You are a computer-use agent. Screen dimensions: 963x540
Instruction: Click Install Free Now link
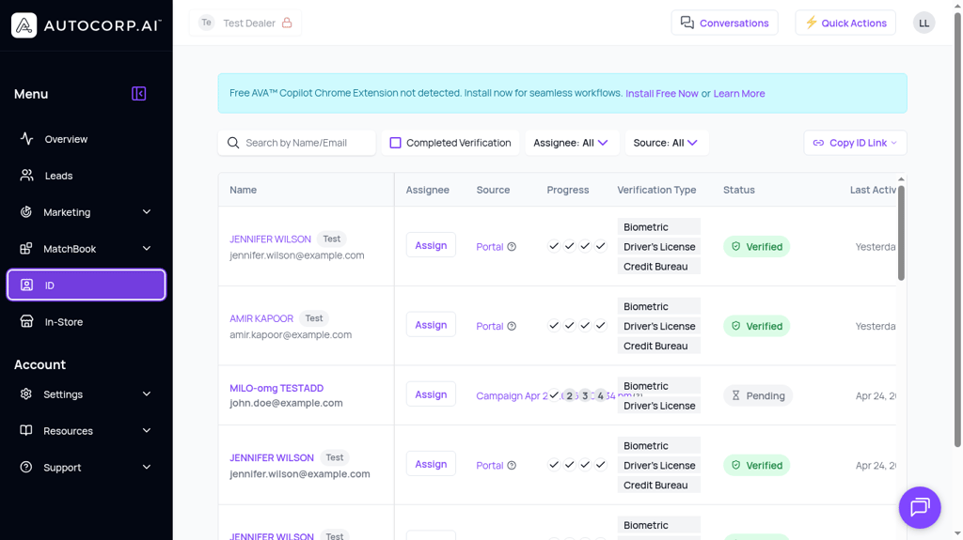click(x=661, y=93)
